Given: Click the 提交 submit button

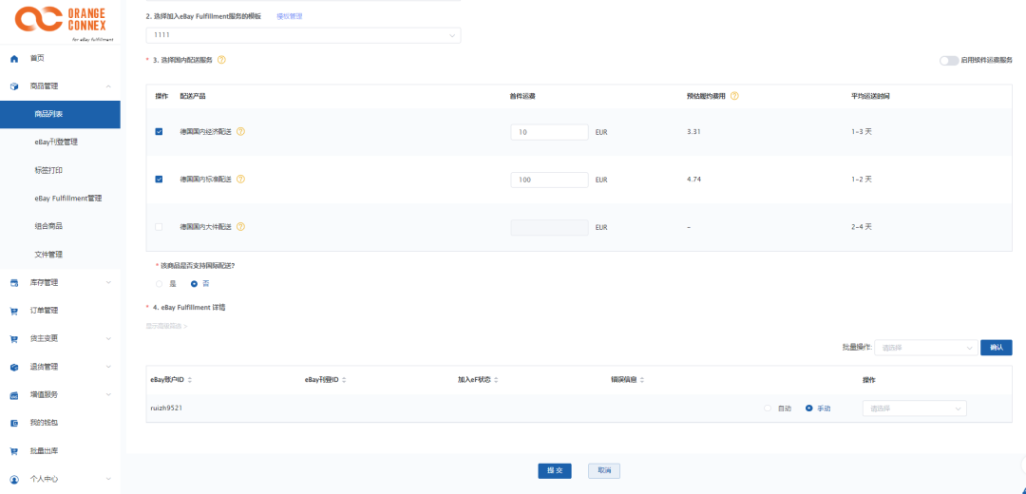Looking at the screenshot, I should click(554, 471).
